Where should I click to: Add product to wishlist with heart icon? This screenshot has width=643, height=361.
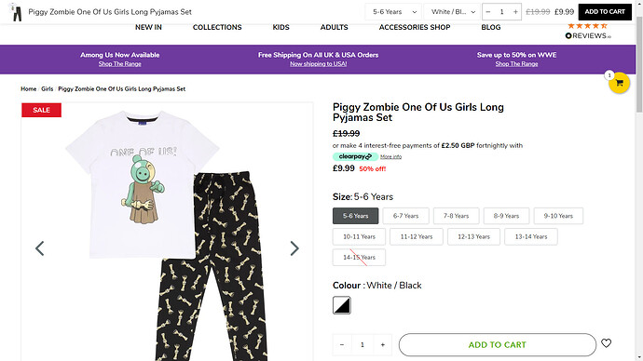[x=606, y=343]
